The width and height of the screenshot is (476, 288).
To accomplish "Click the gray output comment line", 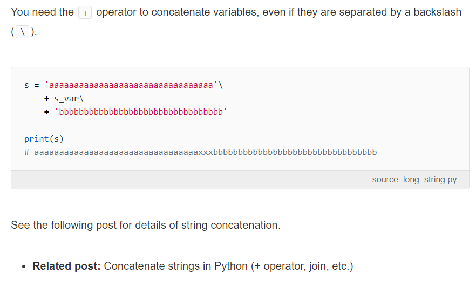I will point(201,152).
